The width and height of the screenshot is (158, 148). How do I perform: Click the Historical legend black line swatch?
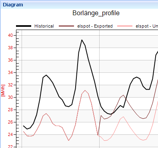pyautogui.click(x=24, y=26)
